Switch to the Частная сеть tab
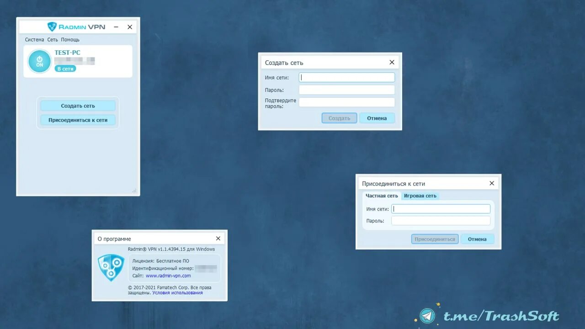Image resolution: width=585 pixels, height=329 pixels. point(382,196)
